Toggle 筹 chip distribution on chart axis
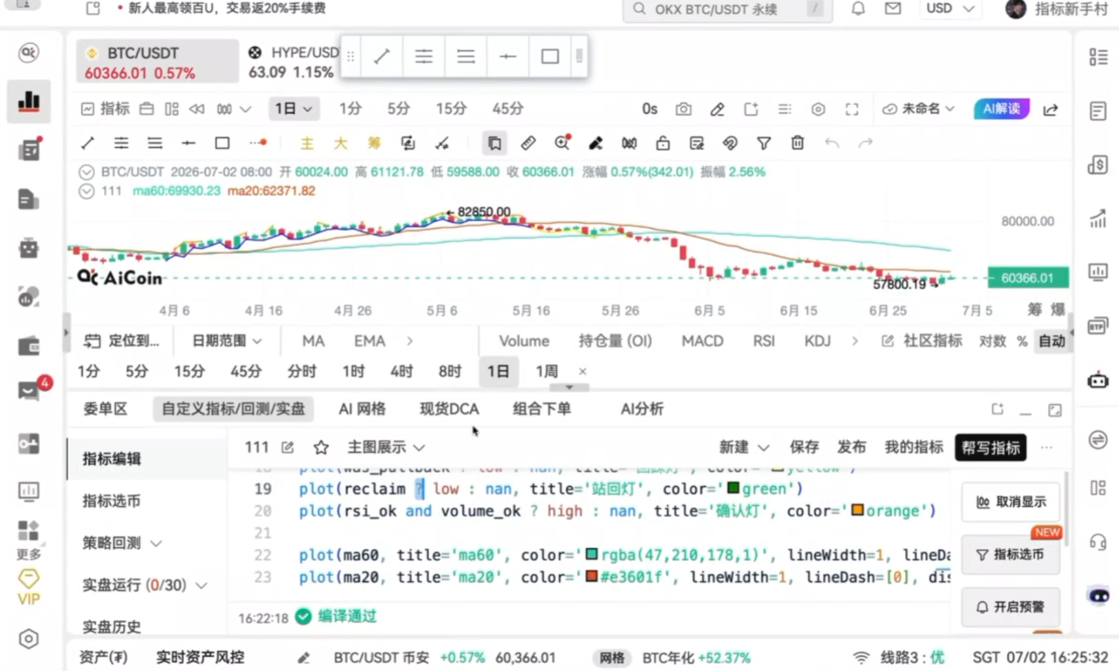This screenshot has height=671, width=1119. coord(1035,309)
